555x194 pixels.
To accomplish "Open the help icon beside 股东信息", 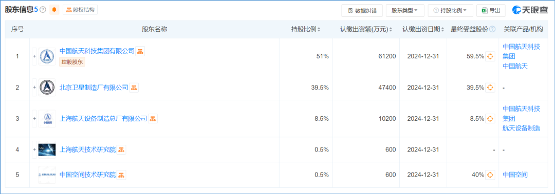I will click(x=43, y=10).
